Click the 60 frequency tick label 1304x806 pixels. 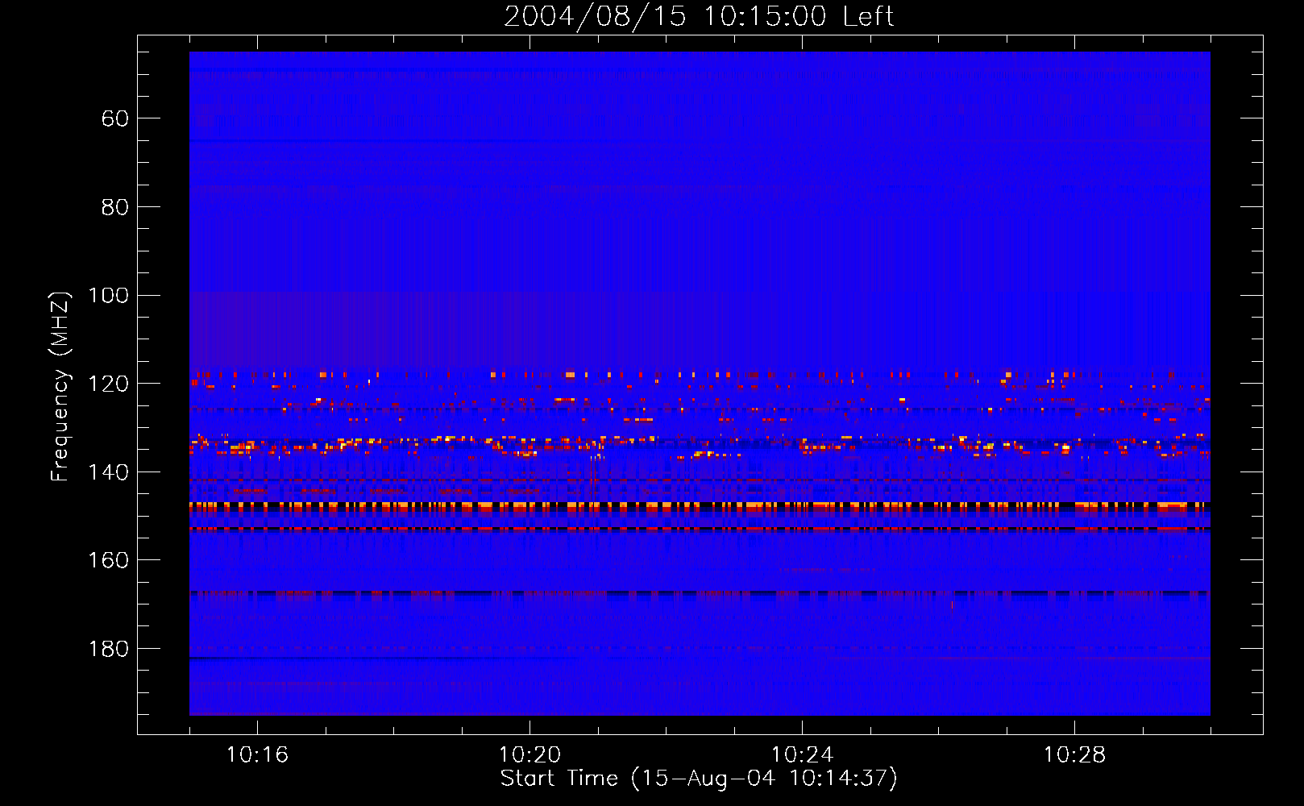(x=115, y=118)
